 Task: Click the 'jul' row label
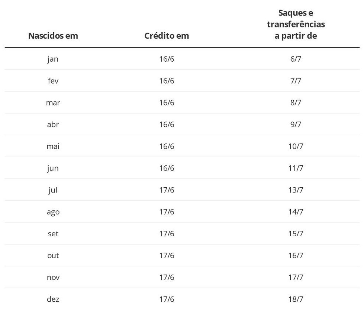pos(53,190)
